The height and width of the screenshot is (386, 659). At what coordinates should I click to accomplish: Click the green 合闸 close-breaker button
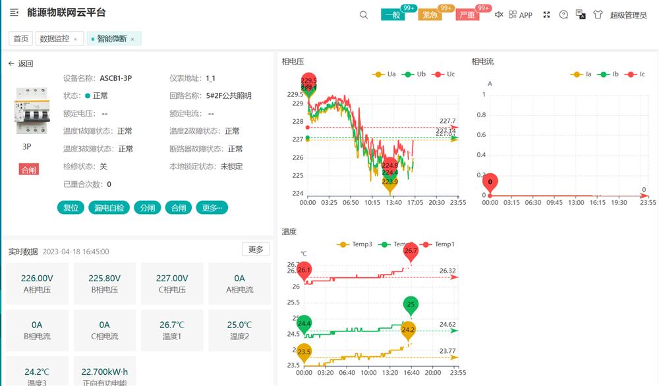click(x=179, y=207)
